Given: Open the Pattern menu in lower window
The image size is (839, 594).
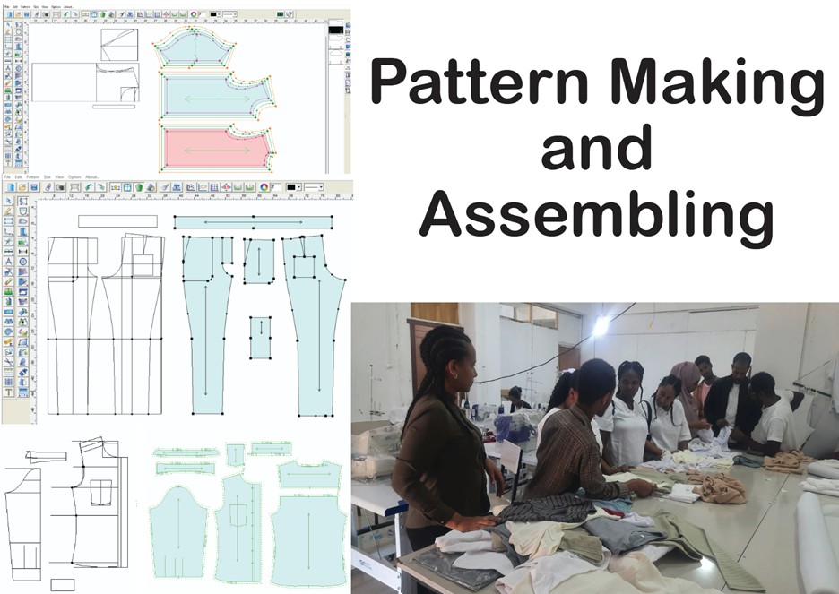Looking at the screenshot, I should click(31, 177).
